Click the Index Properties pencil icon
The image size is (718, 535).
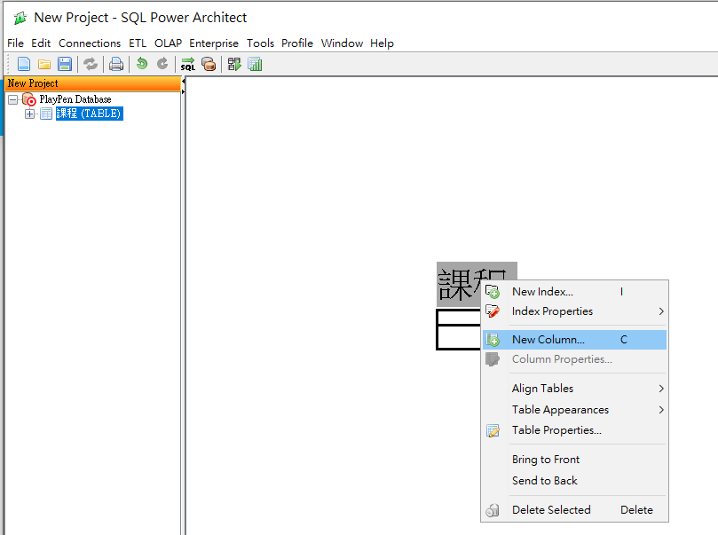tap(493, 311)
